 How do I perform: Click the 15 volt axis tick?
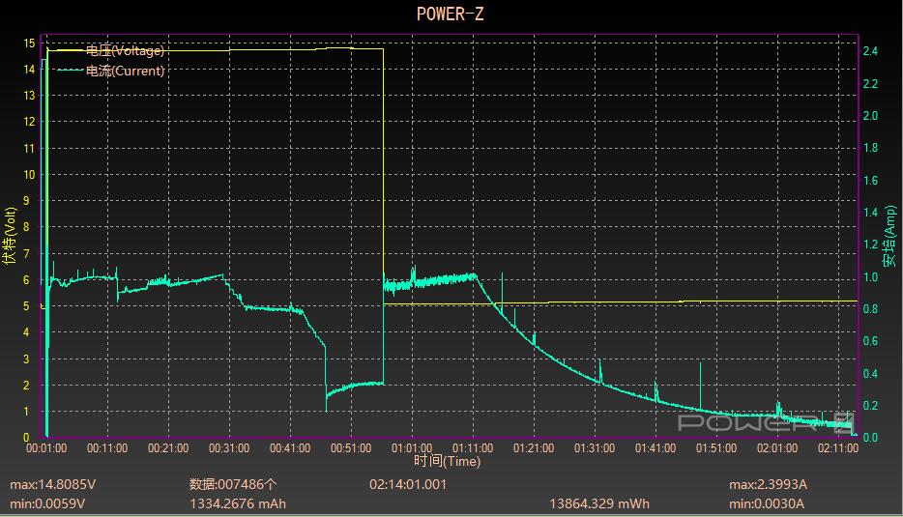[29, 43]
